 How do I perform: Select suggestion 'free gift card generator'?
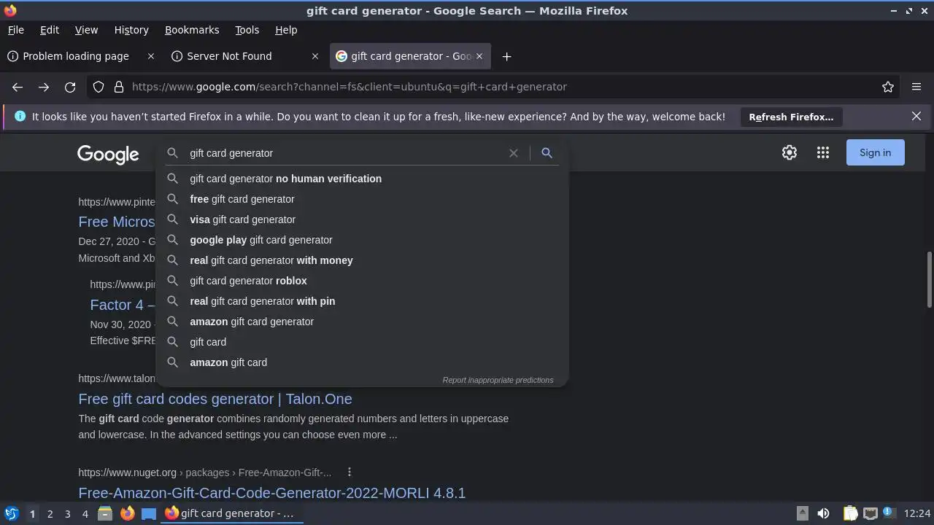[362, 199]
